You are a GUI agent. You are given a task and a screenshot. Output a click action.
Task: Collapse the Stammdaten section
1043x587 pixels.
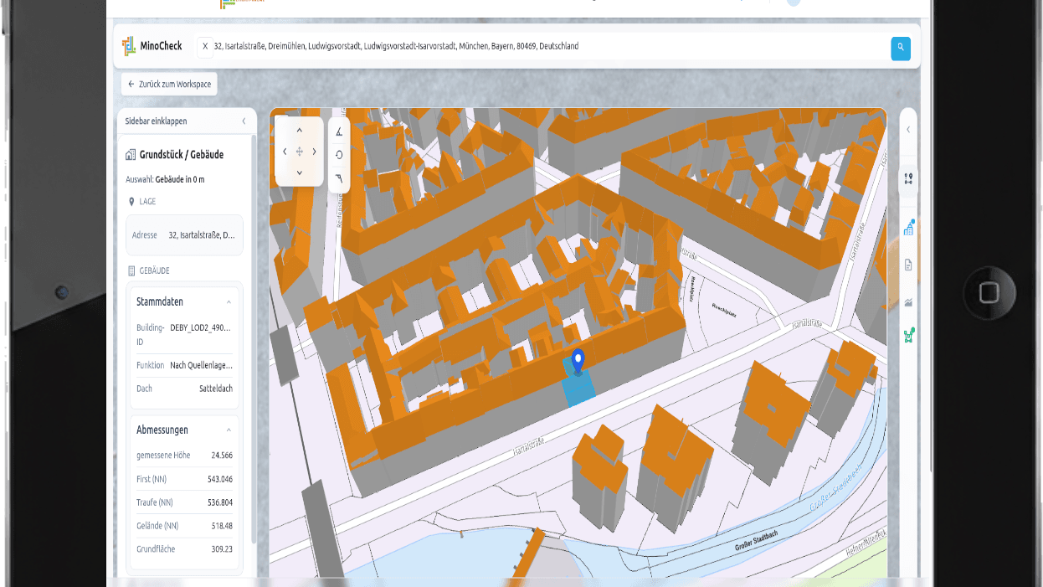click(x=229, y=302)
